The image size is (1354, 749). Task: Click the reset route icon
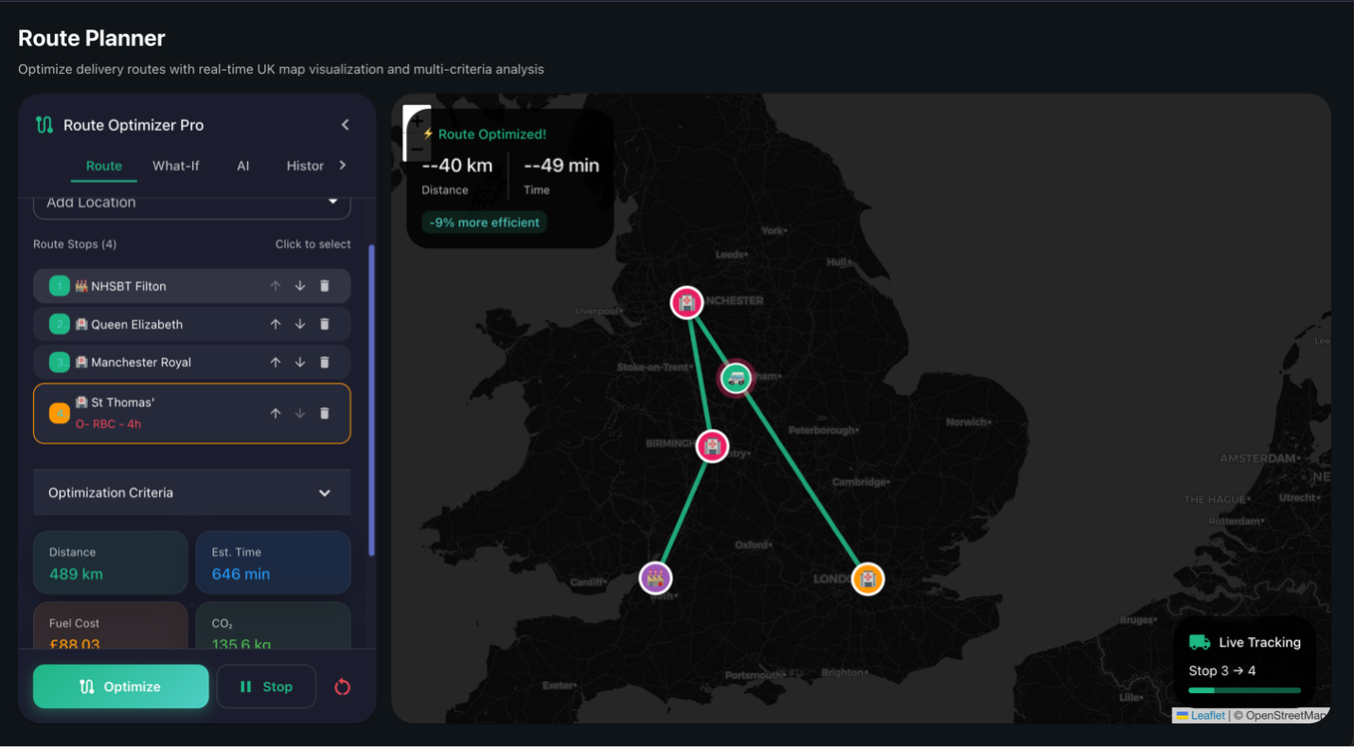click(x=343, y=687)
